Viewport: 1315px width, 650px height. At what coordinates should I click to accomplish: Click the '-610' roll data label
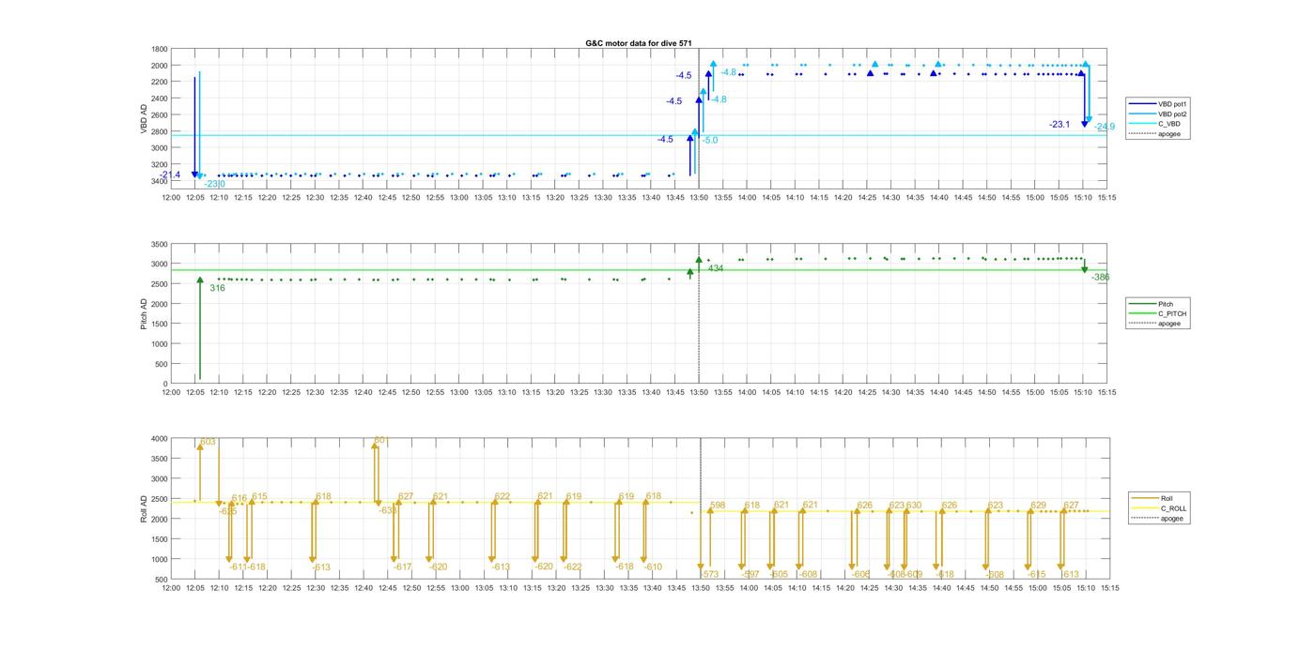(x=653, y=567)
